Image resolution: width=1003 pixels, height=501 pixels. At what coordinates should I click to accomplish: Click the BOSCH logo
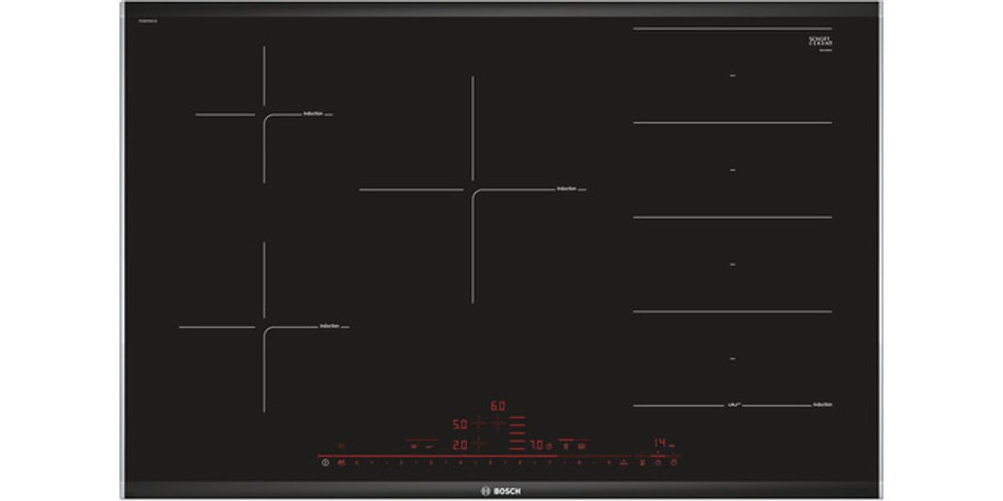(501, 491)
